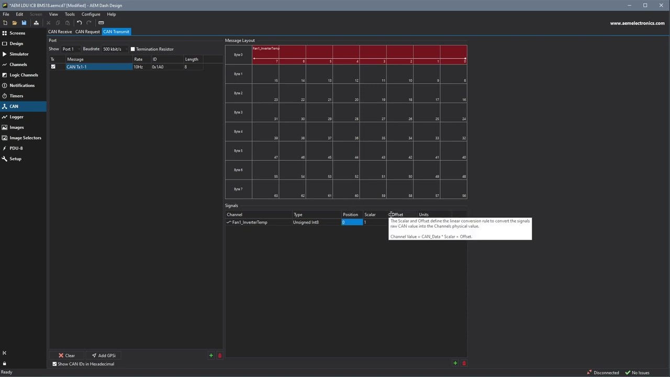The width and height of the screenshot is (670, 377).
Task: Open the Screens sidebar section
Action: click(x=23, y=33)
